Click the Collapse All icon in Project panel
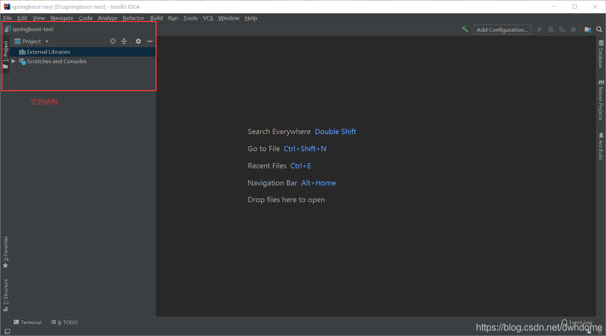The image size is (606, 336). pos(124,41)
